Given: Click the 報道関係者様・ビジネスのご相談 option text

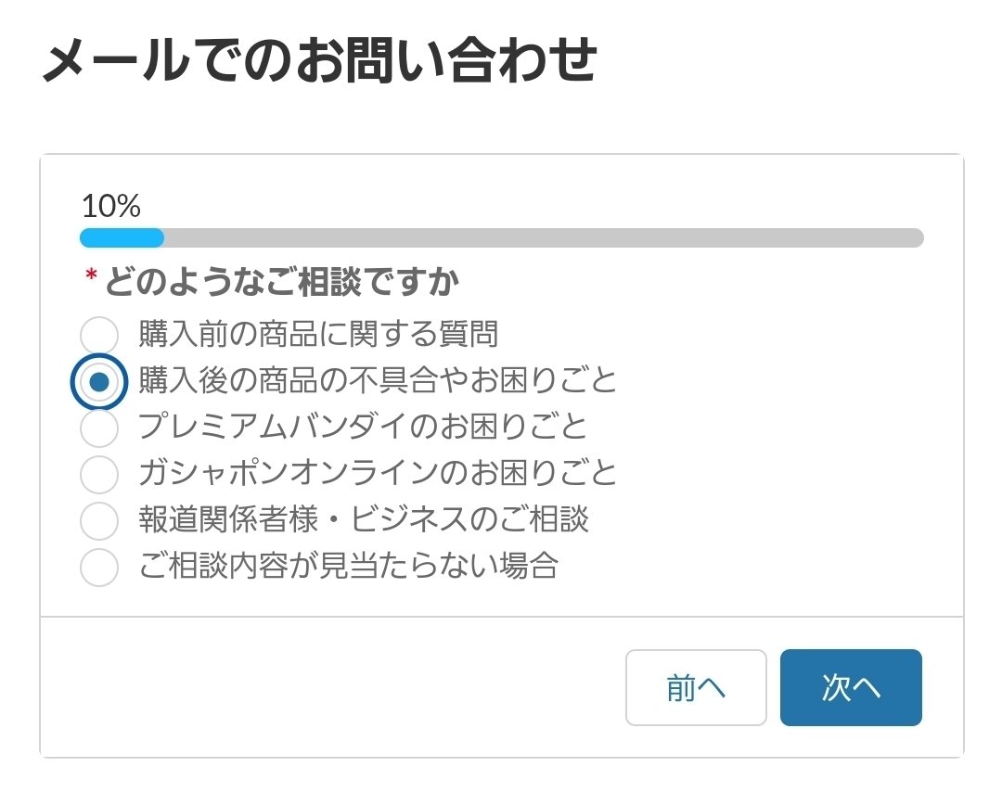Looking at the screenshot, I should pos(363,519).
